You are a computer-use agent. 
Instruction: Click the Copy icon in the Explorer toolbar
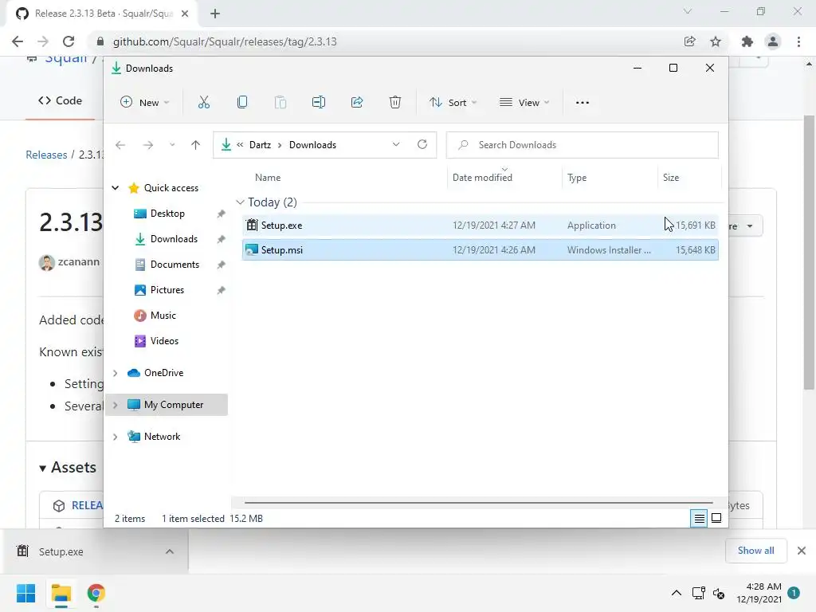click(x=242, y=103)
